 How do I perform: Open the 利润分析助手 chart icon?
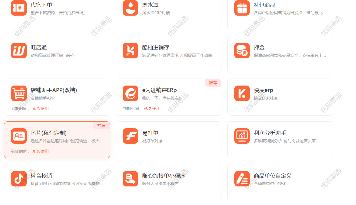[242, 136]
